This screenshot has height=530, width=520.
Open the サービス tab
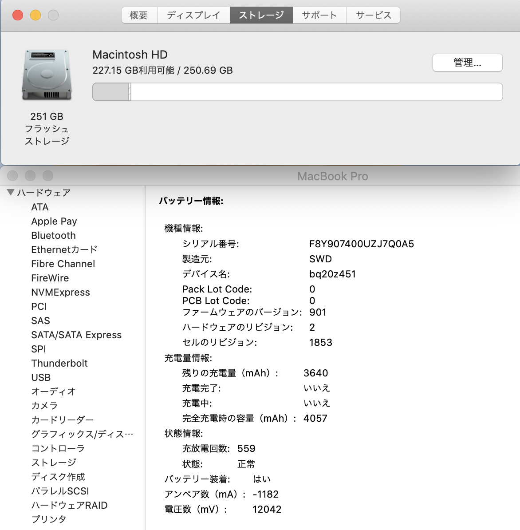tap(373, 15)
